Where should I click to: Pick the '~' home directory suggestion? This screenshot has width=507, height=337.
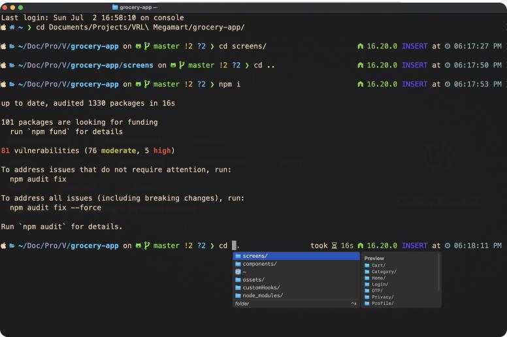click(x=296, y=272)
